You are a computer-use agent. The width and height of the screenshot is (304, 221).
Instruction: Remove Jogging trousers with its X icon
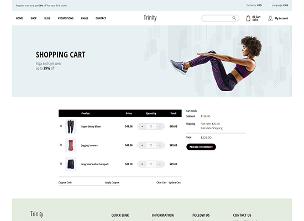[61, 145]
